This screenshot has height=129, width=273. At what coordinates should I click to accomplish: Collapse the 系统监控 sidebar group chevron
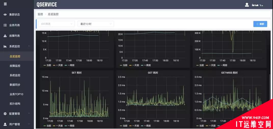click(29, 46)
